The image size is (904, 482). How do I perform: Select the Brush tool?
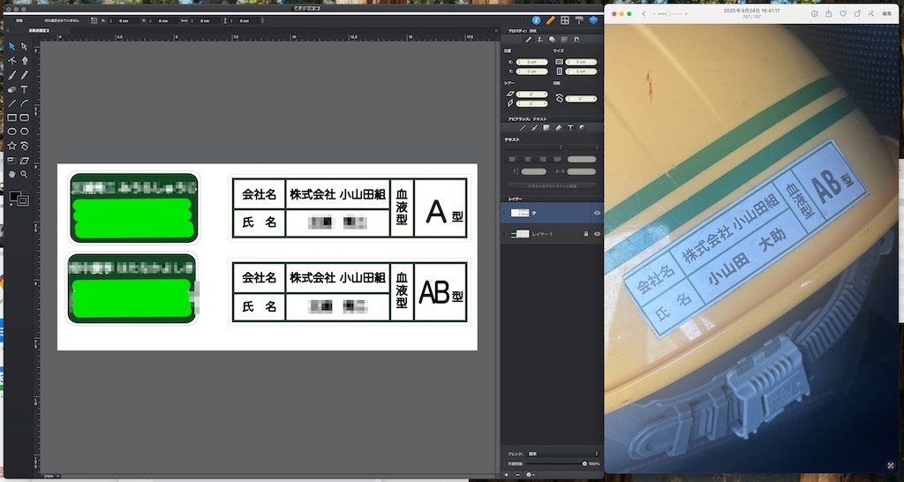pyautogui.click(x=11, y=75)
